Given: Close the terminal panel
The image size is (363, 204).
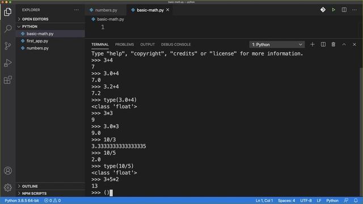Looking at the screenshot, I should 354,44.
